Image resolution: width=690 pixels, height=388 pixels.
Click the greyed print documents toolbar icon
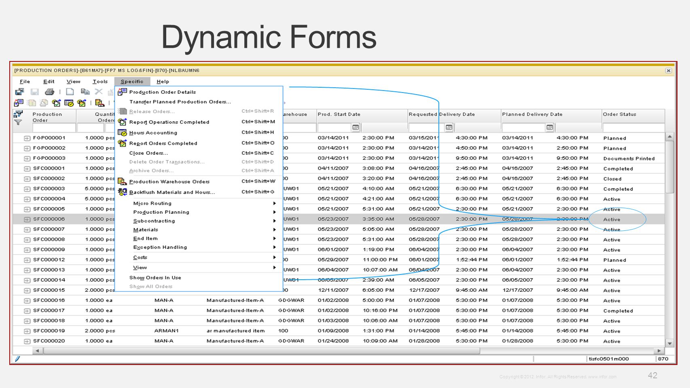(44, 103)
